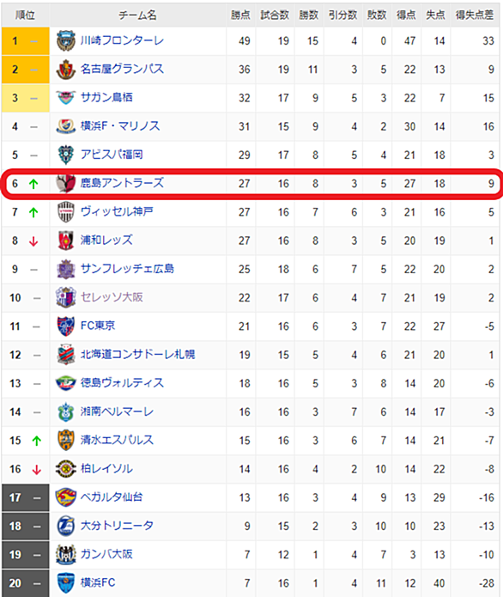Click the FC Tokyo team crest
This screenshot has height=597, width=503.
(65, 326)
